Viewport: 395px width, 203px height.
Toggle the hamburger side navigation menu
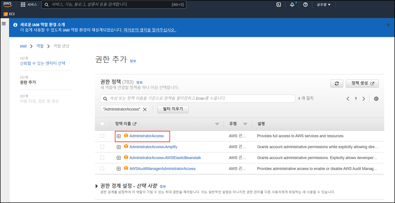[x=4, y=24]
